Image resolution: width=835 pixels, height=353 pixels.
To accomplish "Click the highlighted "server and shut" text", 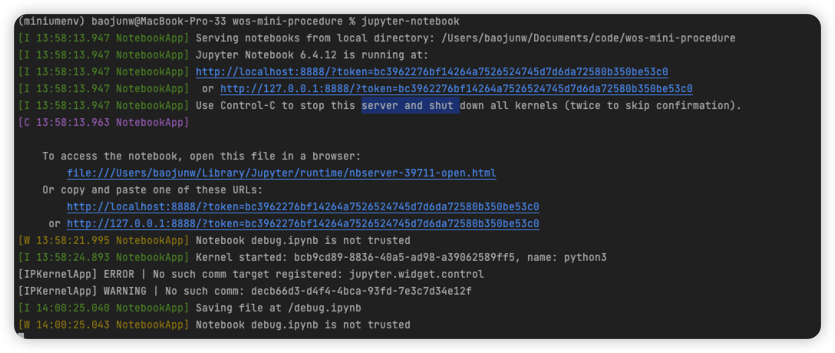I will click(411, 105).
